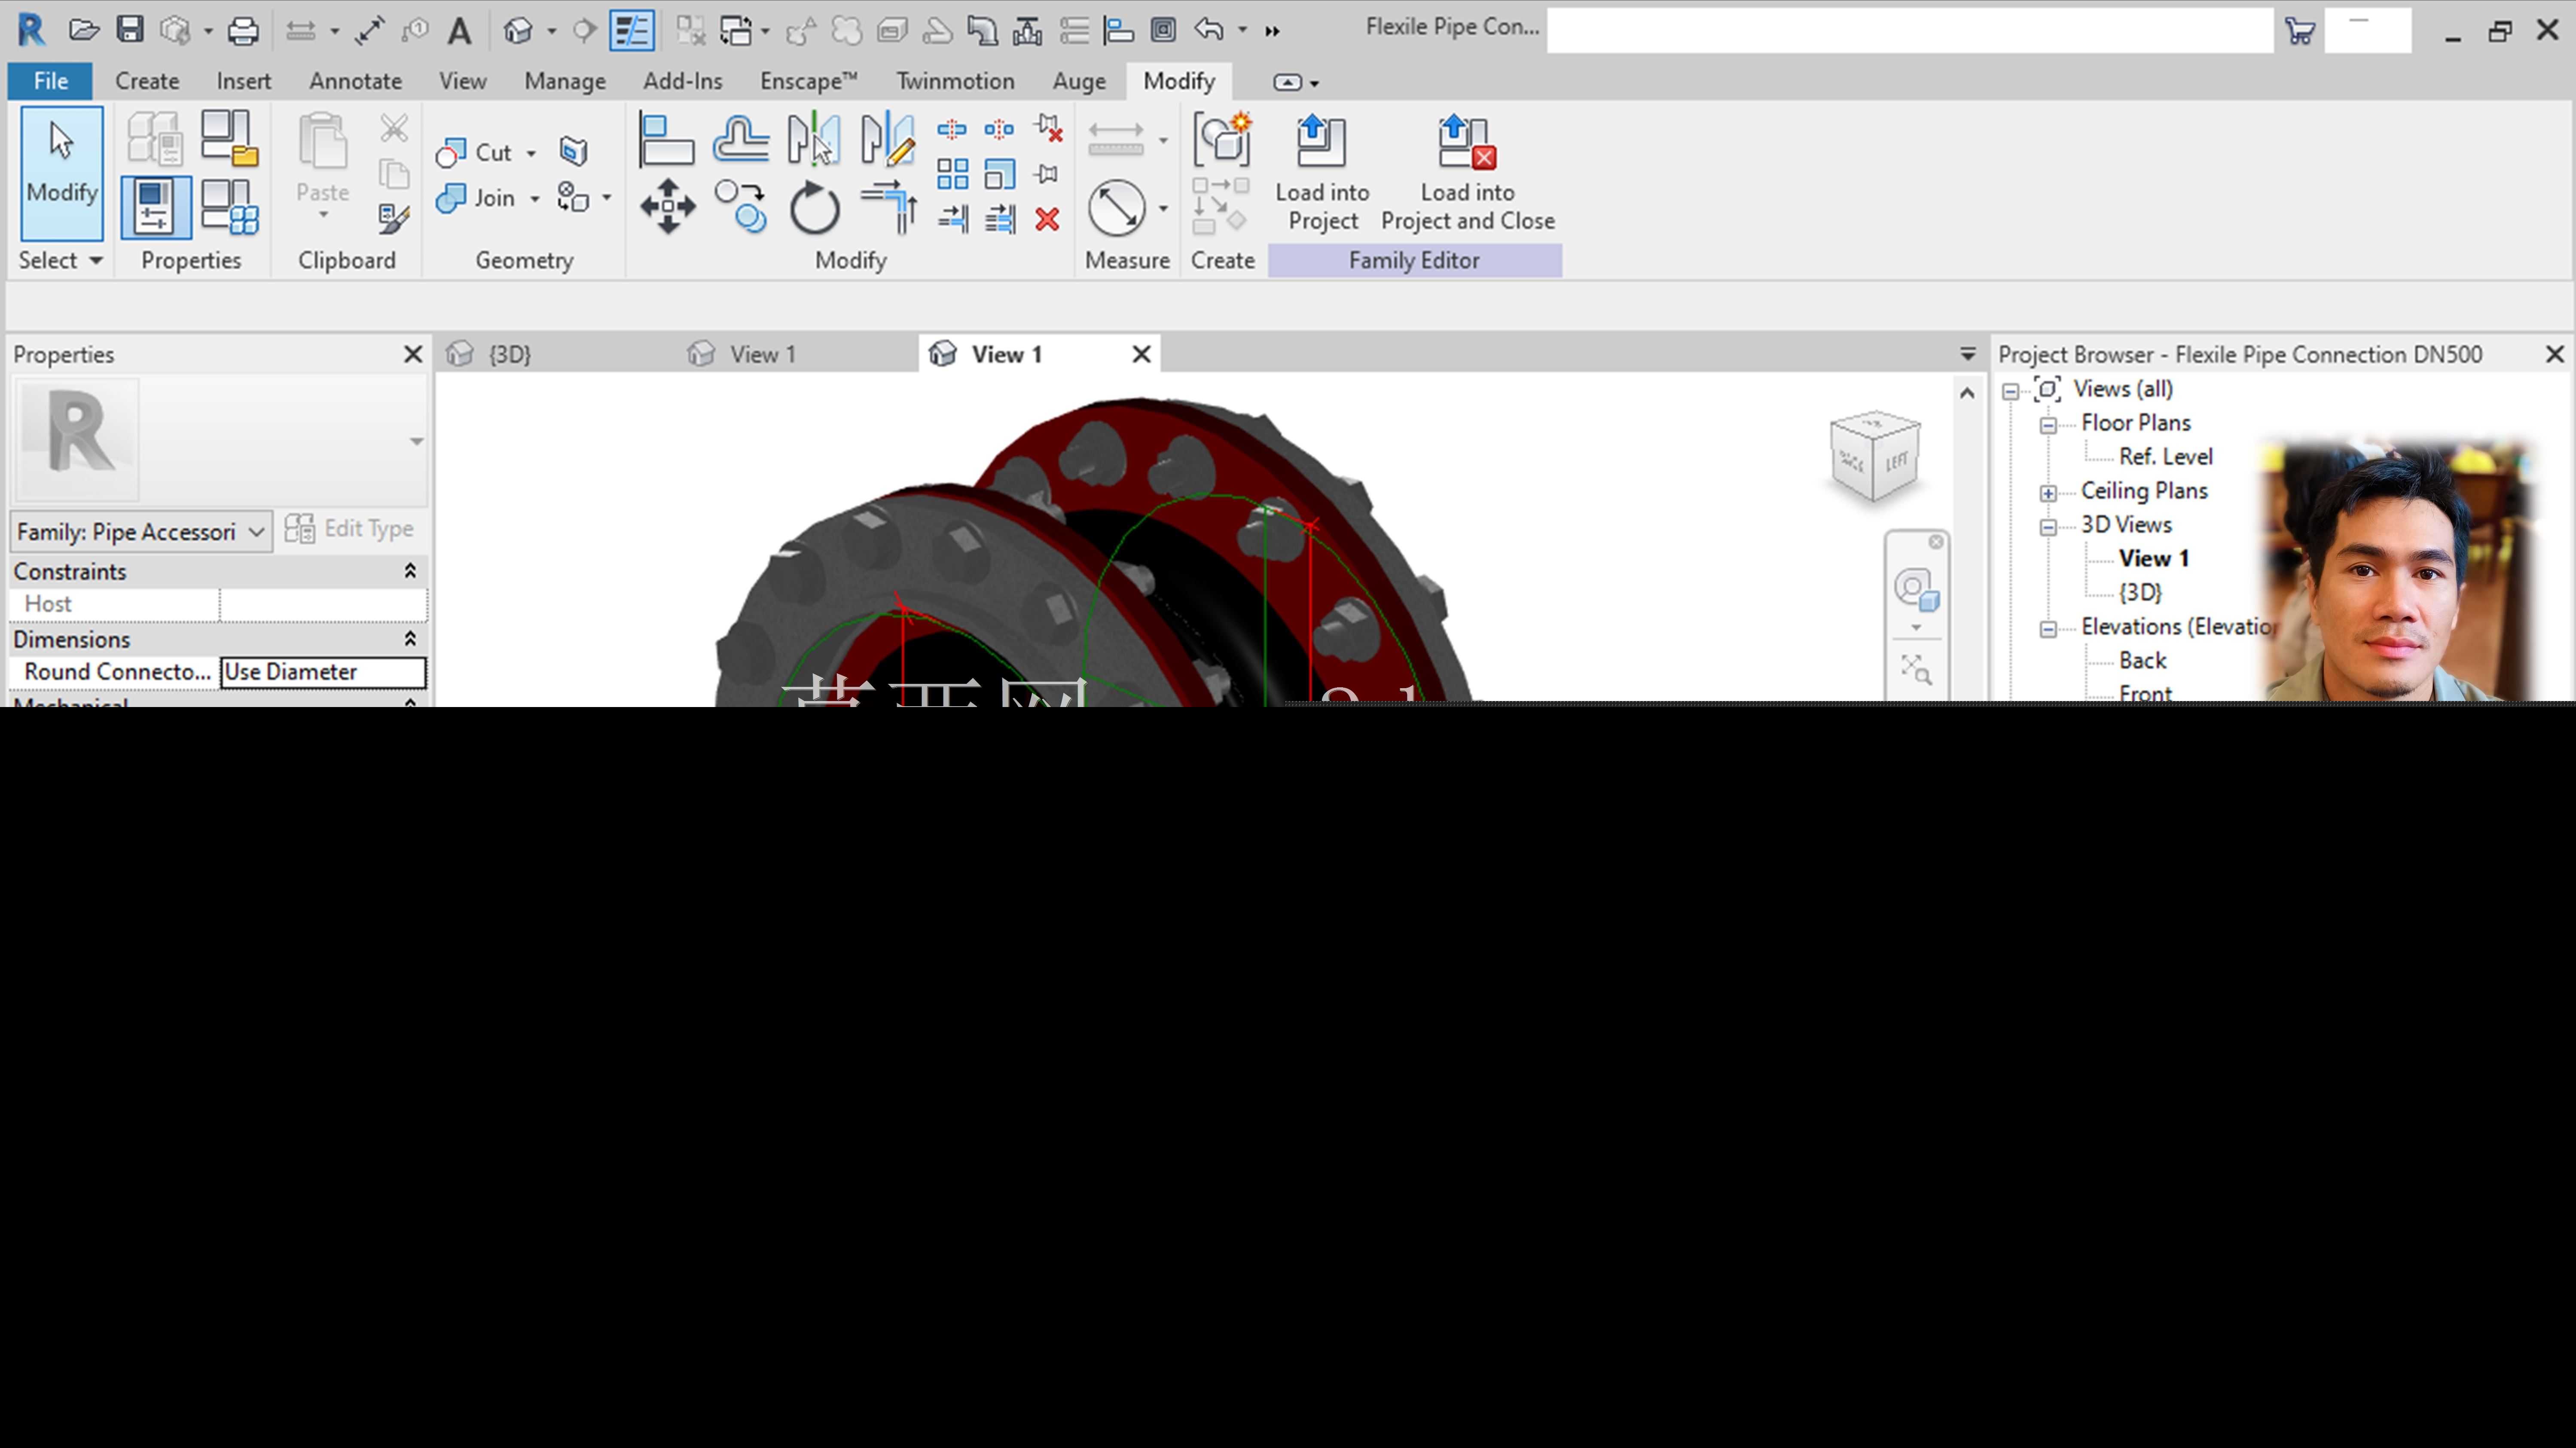2576x1448 pixels.
Task: Click the Unpin tool
Action: click(x=1048, y=129)
